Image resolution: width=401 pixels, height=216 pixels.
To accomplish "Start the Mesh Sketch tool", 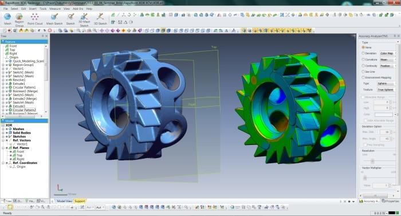I will 54,19.
